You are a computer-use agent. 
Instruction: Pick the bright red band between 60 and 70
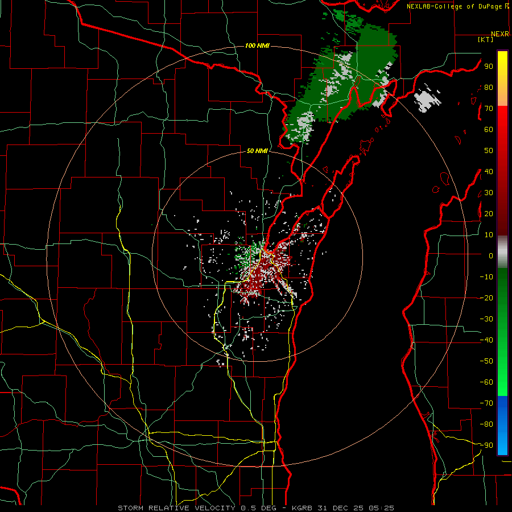click(502, 118)
